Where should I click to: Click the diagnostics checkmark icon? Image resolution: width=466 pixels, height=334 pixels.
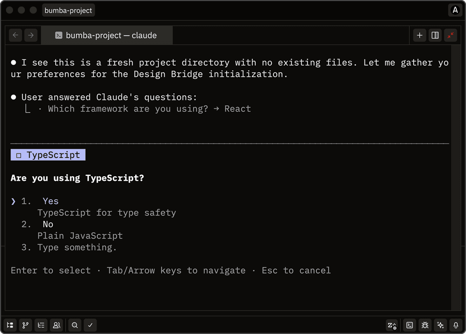pos(90,325)
